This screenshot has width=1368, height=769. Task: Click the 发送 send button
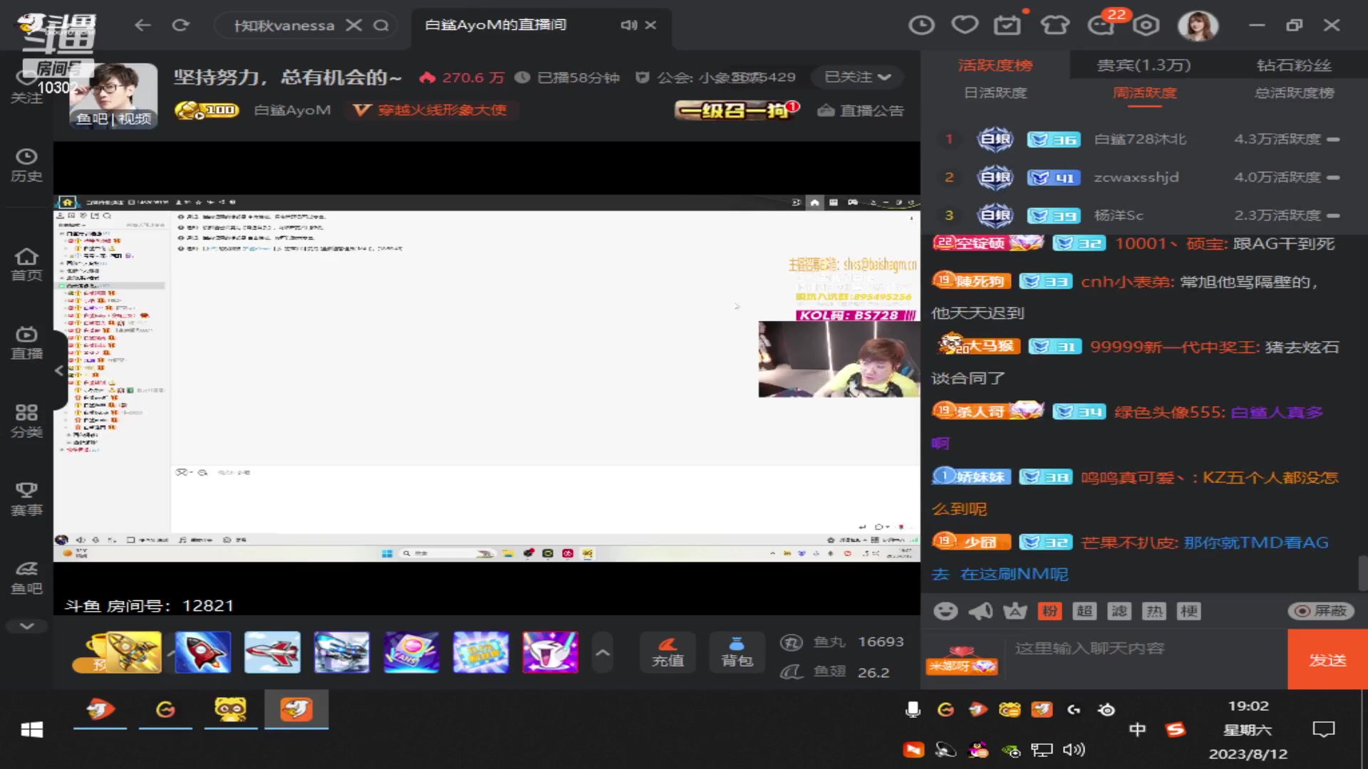coord(1327,659)
